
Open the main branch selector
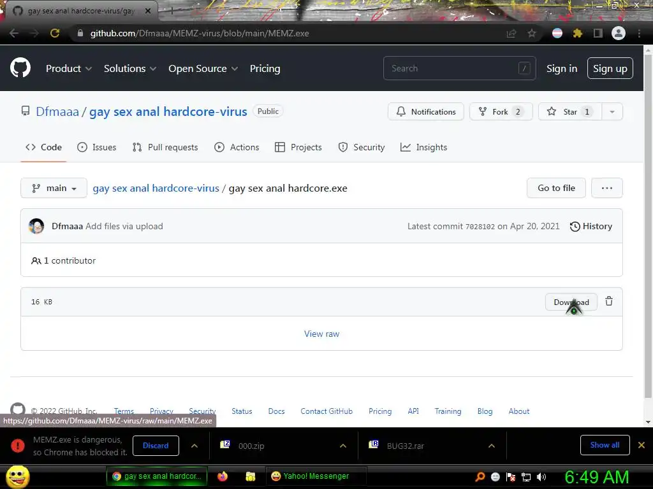click(54, 188)
